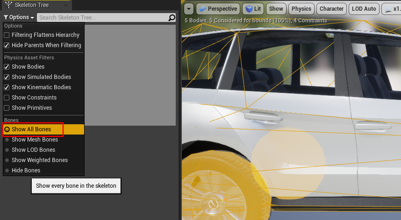The width and height of the screenshot is (401, 220).
Task: Open the LOD Auto menu
Action: (x=364, y=9)
